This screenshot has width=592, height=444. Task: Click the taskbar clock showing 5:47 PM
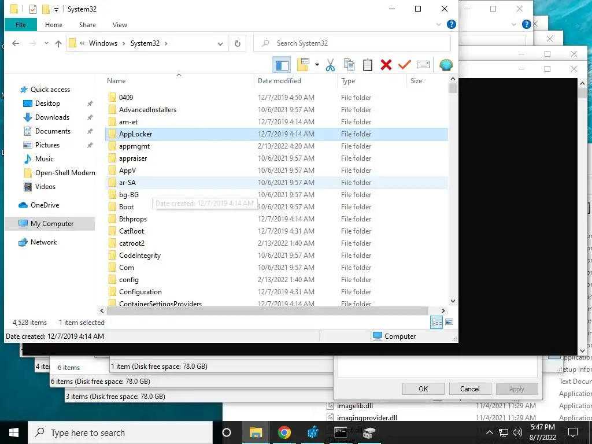point(542,432)
